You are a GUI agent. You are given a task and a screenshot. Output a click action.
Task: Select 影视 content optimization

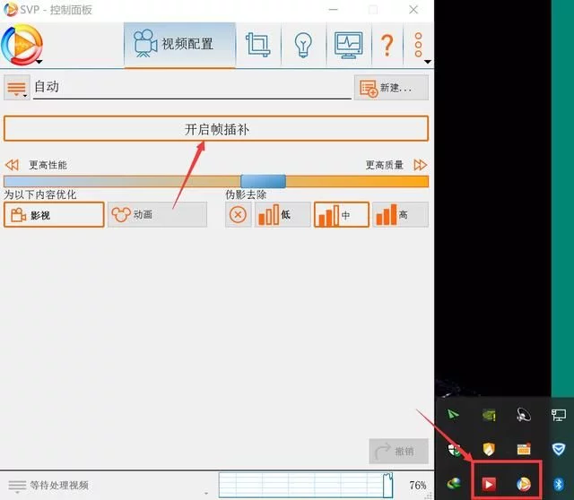coord(54,215)
